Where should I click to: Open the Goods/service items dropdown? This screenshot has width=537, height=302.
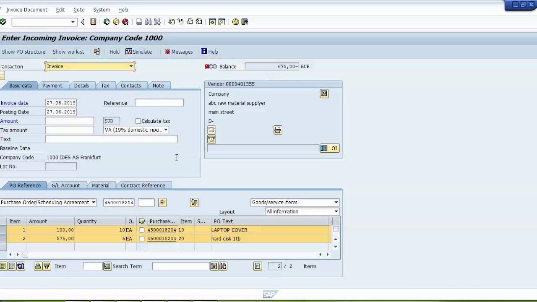click(x=336, y=203)
